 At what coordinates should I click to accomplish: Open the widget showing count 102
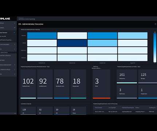(x=28, y=84)
